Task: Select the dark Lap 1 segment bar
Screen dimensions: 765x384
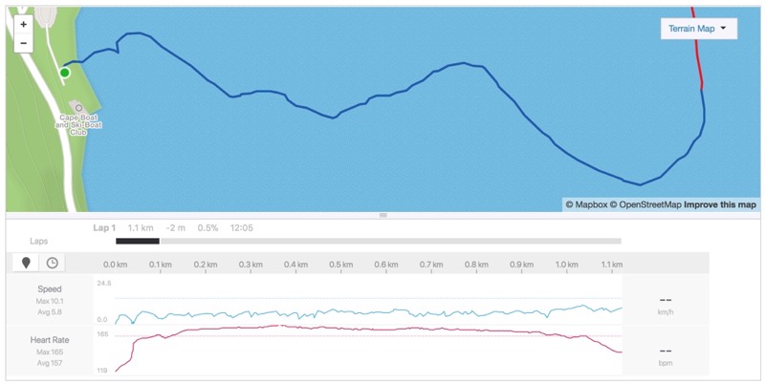Action: point(138,241)
